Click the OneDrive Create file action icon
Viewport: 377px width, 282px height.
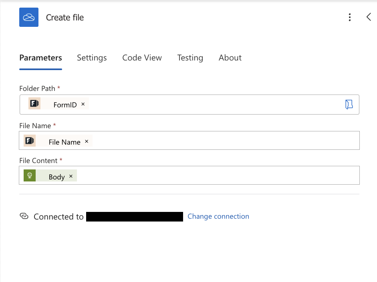click(x=29, y=17)
